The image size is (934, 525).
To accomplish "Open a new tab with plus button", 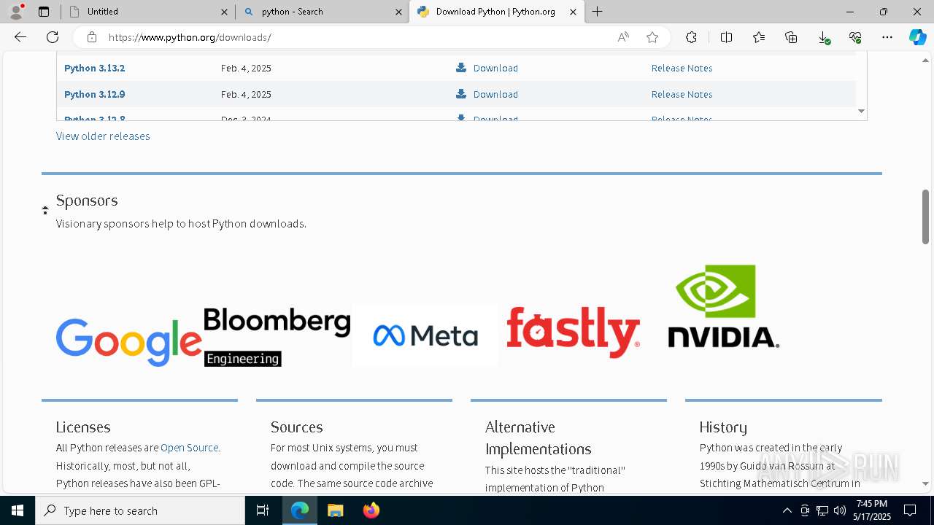I will tap(597, 12).
